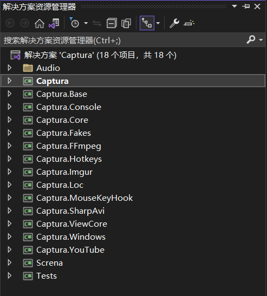
Task: Click C# icon of Captura.Base
Action: (x=28, y=94)
